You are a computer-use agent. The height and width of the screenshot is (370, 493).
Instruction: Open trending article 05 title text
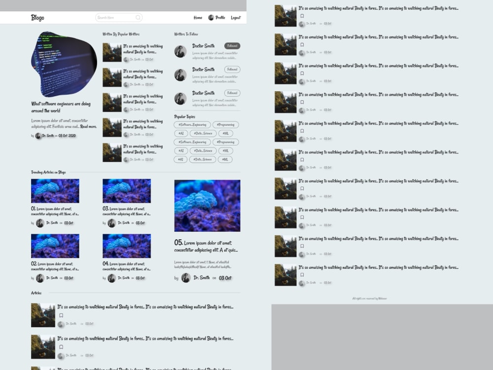coord(206,246)
